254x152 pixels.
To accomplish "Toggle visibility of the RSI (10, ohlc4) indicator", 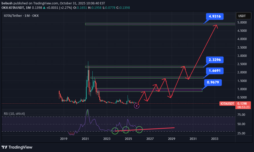I will coord(14,113).
